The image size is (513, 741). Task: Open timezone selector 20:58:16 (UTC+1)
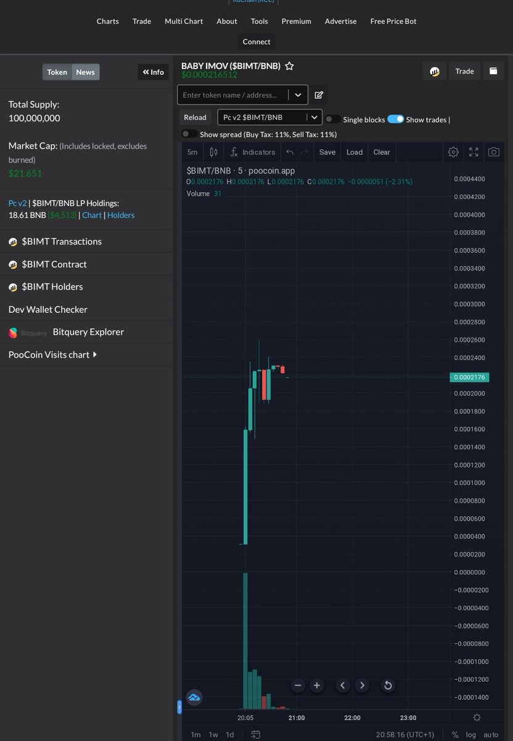405,735
